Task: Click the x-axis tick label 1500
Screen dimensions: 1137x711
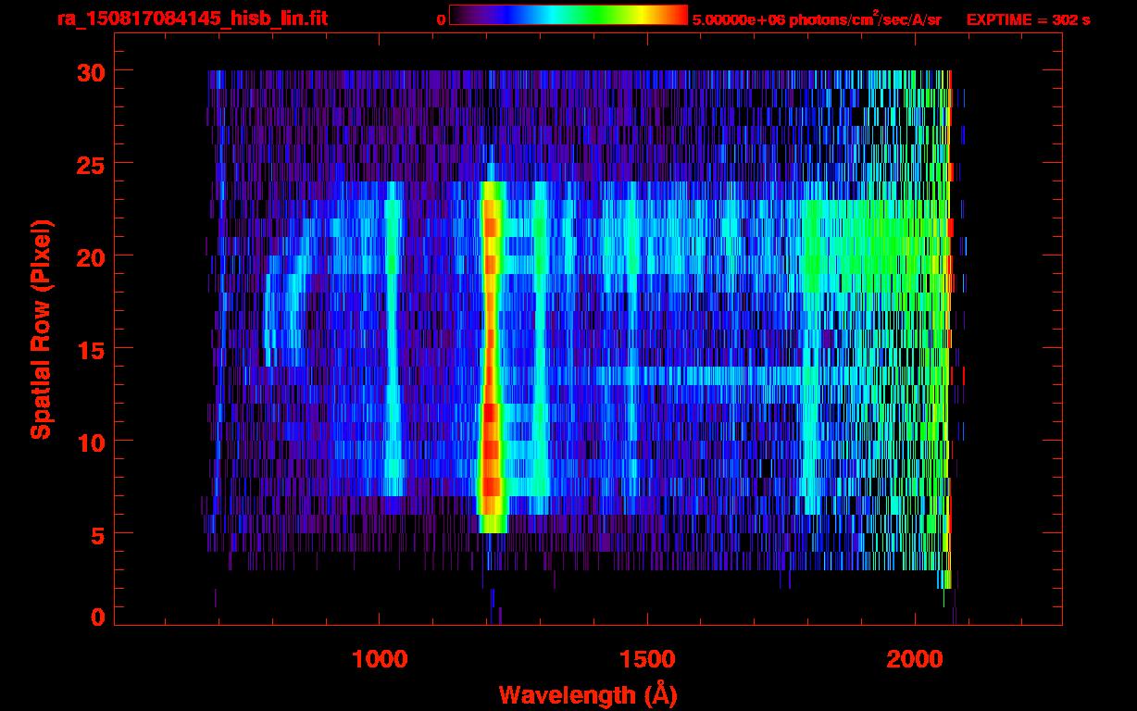Action: (647, 659)
